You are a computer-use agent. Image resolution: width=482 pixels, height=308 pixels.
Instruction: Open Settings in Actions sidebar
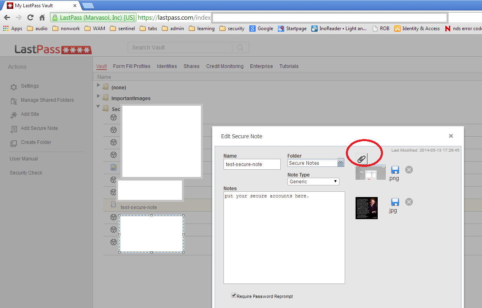tap(30, 86)
